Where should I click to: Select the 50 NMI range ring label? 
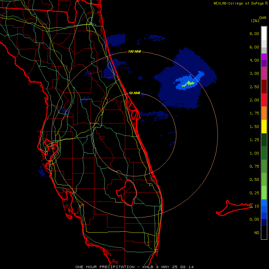[x=134, y=93]
